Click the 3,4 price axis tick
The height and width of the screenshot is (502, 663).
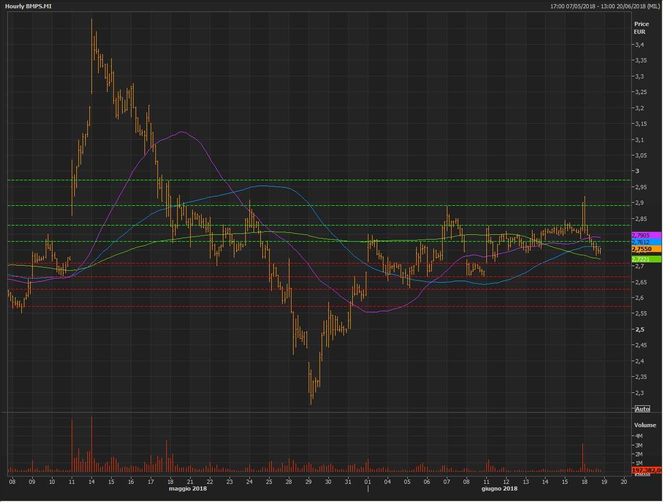pos(639,45)
